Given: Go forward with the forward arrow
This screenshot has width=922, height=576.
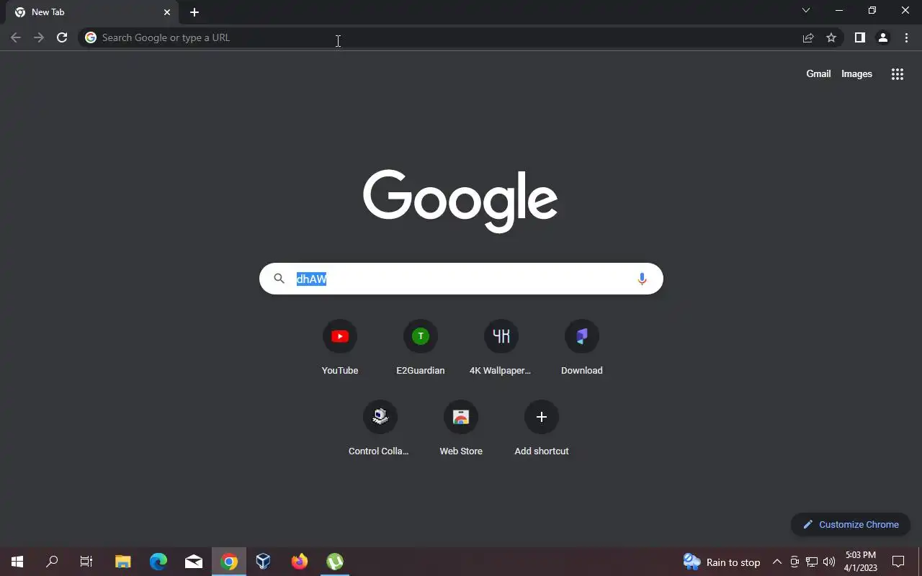Looking at the screenshot, I should click(39, 37).
